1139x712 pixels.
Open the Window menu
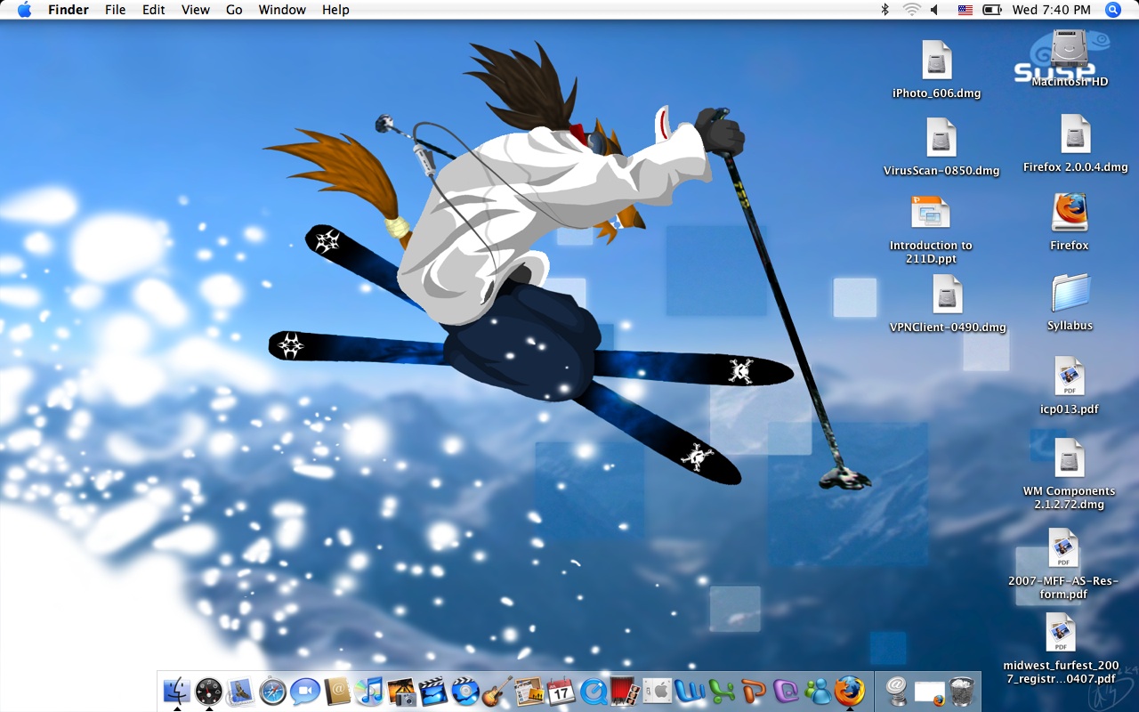(282, 10)
